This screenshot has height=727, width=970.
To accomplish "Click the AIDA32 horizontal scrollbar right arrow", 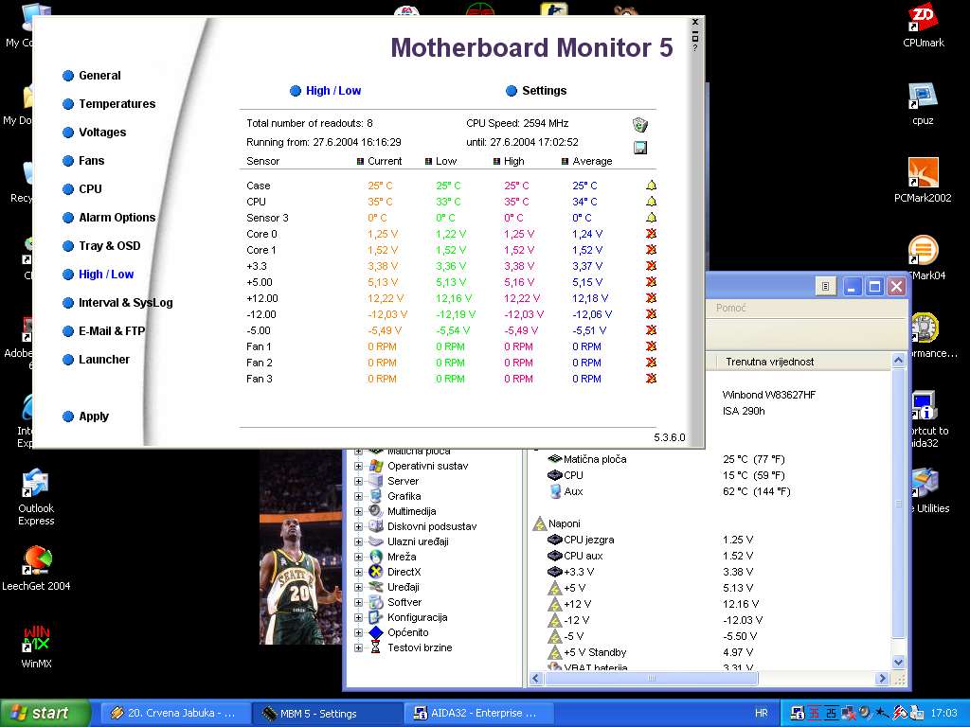I will point(883,679).
